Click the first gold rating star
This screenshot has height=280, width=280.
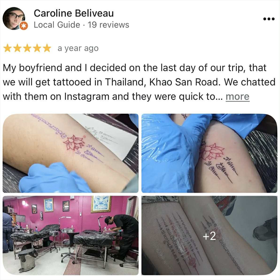pyautogui.click(x=7, y=48)
